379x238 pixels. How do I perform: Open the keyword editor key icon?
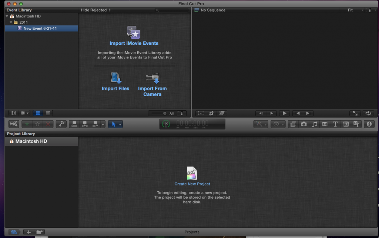(x=61, y=124)
